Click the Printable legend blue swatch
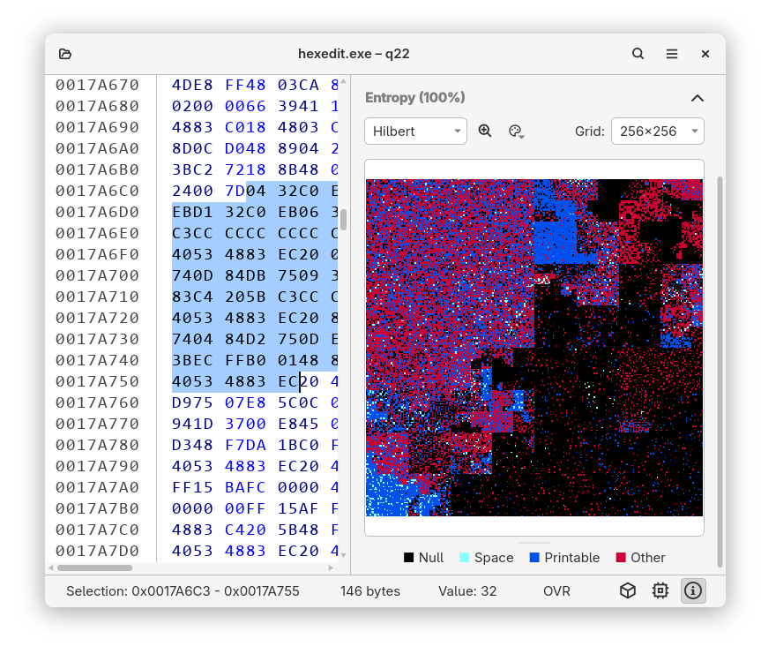Viewport: 761px width, 654px height. [x=534, y=557]
